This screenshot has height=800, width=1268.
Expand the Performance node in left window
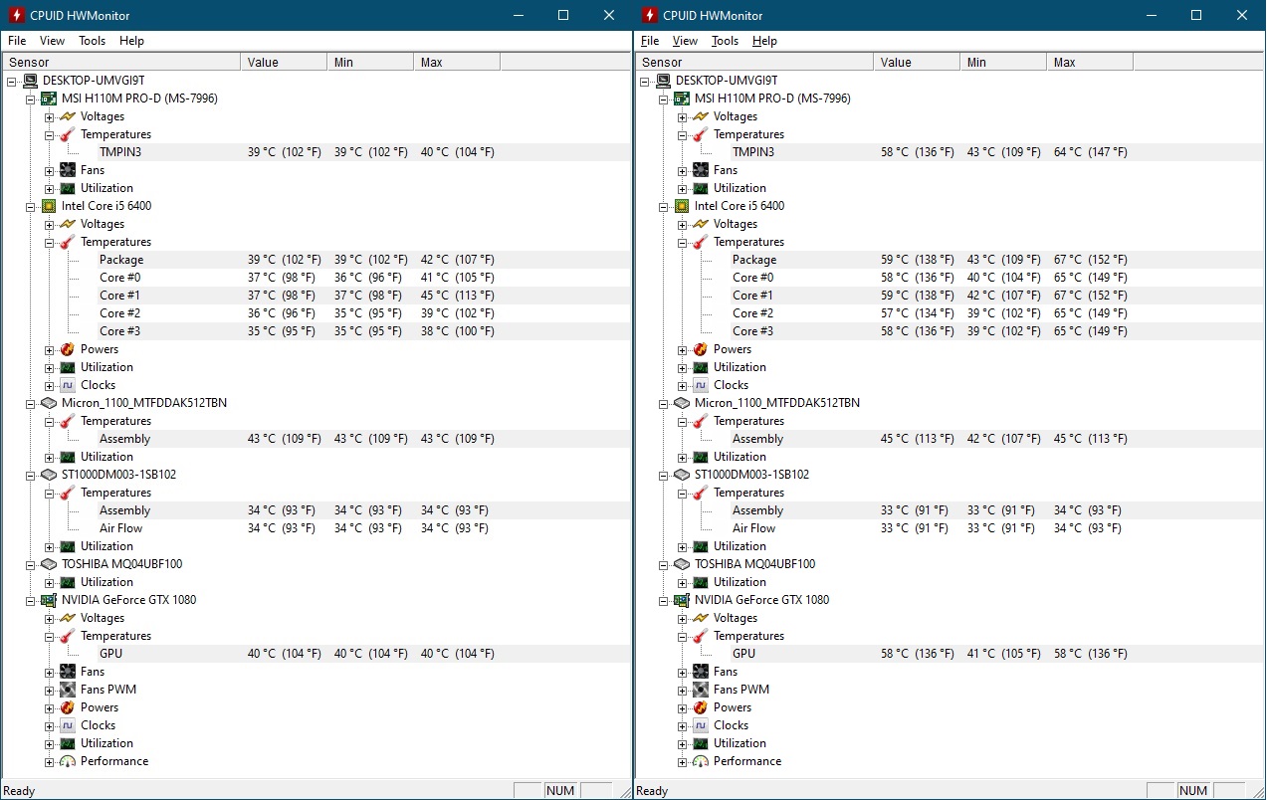coord(49,761)
